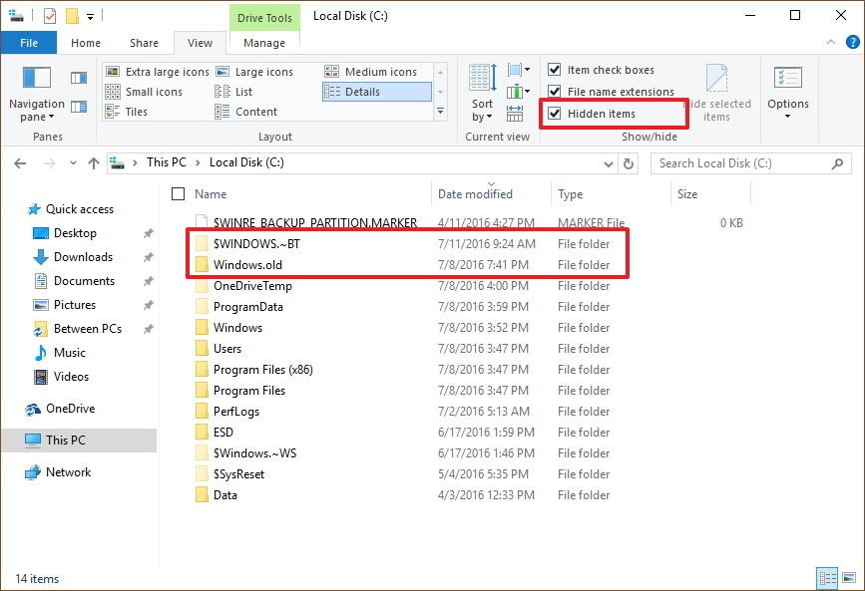Toggle File name extensions checkbox
Image resolution: width=865 pixels, height=591 pixels.
(611, 92)
